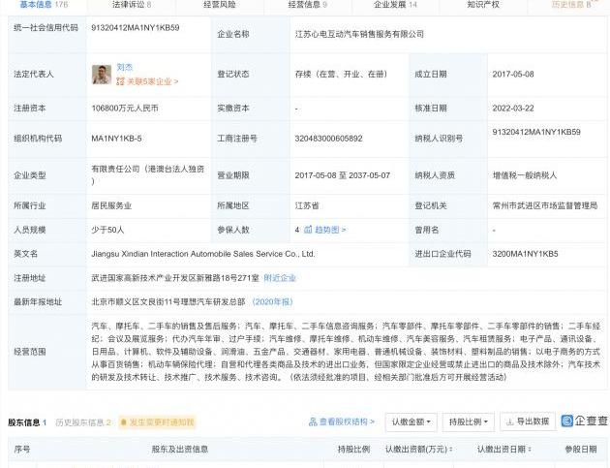This screenshot has height=468, width=610.
Task: Select company name 江苏心电互动汽车销售服务有限公司
Action: click(x=359, y=34)
